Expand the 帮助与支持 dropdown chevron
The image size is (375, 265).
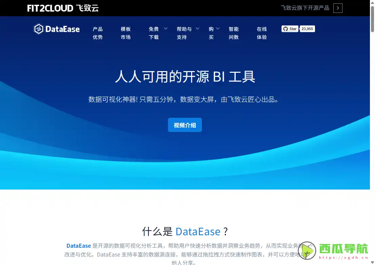pos(197,29)
